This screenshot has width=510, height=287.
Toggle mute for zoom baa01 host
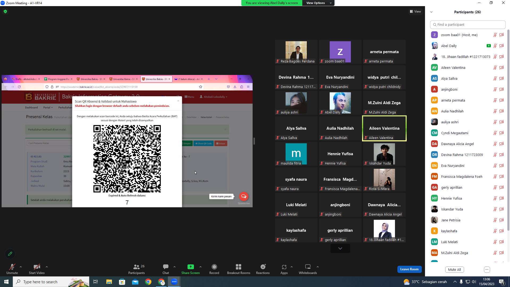click(495, 35)
